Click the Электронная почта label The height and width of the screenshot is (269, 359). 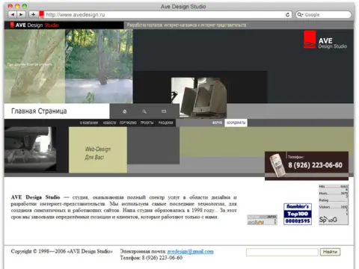(x=143, y=251)
